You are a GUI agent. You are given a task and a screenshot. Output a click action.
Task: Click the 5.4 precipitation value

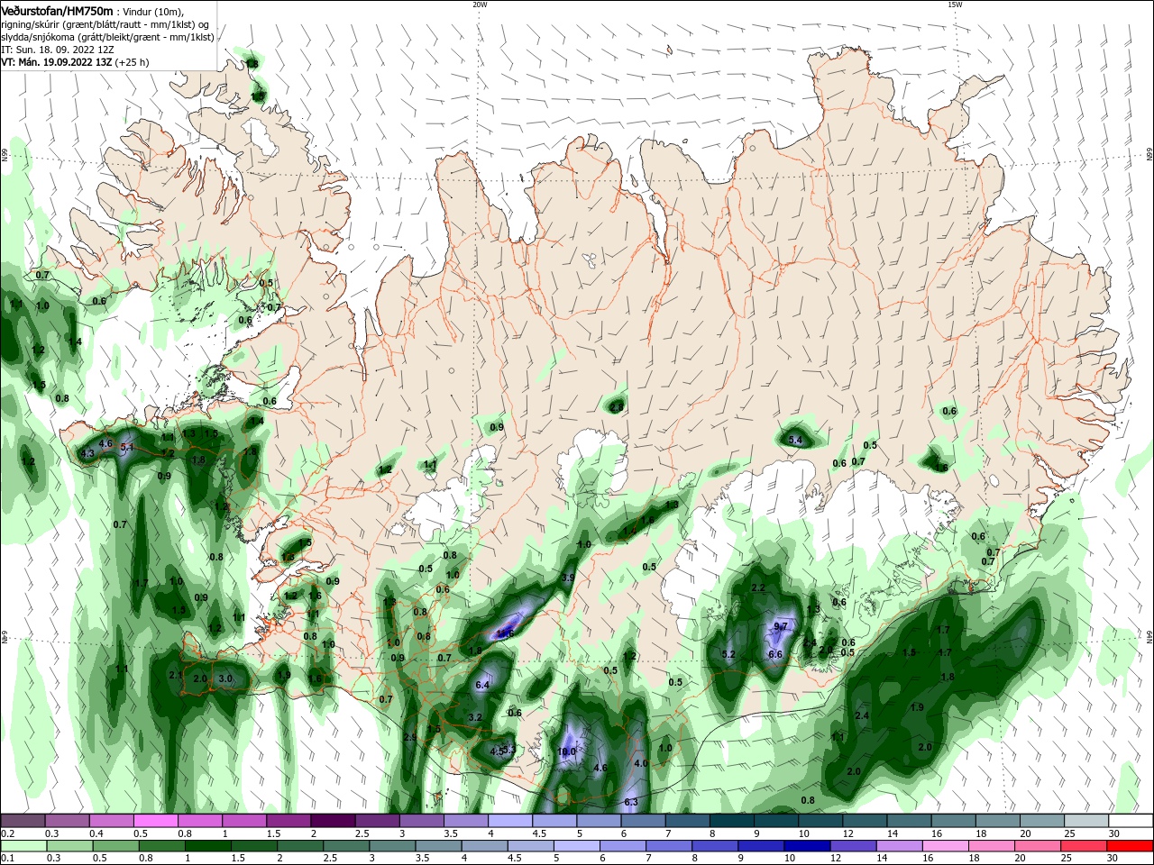point(795,440)
